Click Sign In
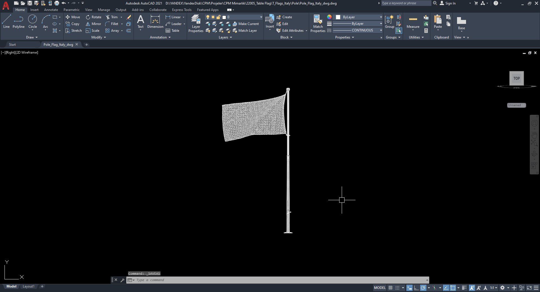540x292 pixels. (x=448, y=3)
